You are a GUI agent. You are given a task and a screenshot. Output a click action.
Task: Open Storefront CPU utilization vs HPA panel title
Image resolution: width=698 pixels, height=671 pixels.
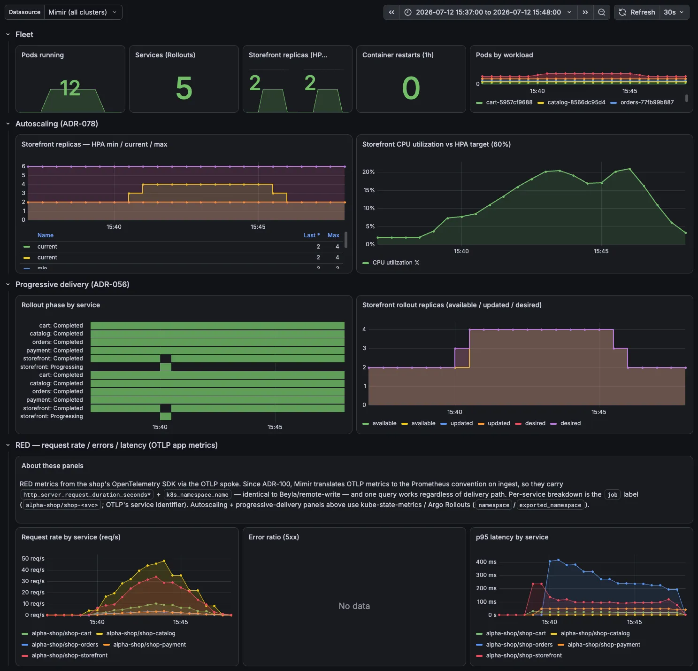pos(436,144)
